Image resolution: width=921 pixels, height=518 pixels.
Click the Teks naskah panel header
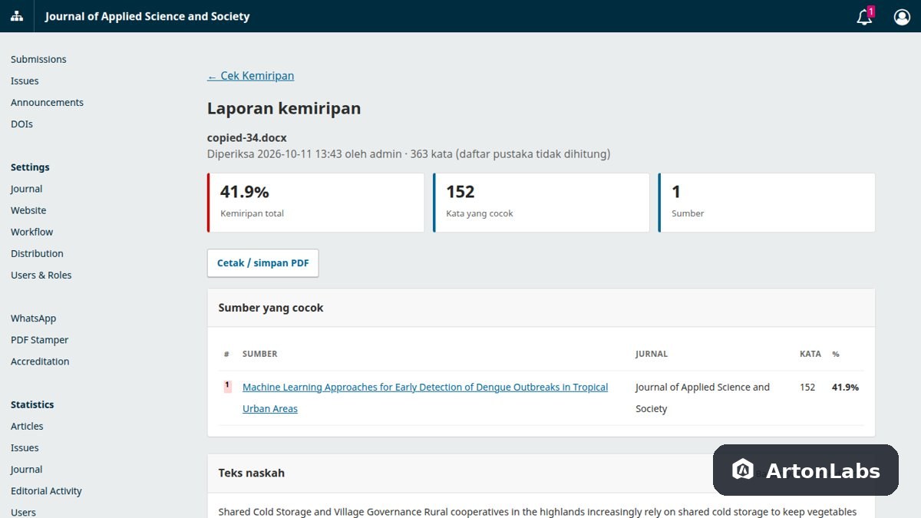pyautogui.click(x=541, y=473)
